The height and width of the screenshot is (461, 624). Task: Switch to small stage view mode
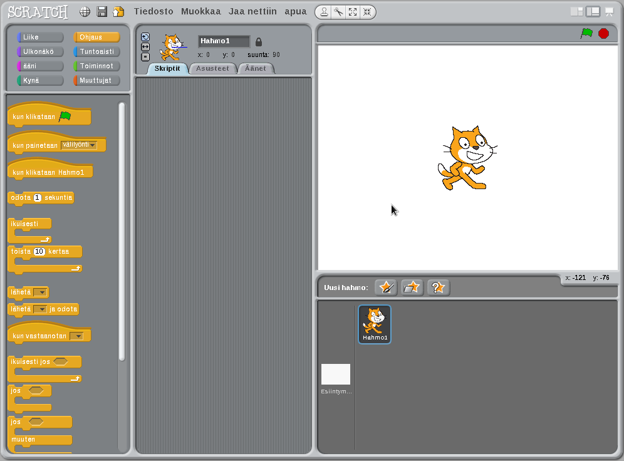(576, 11)
